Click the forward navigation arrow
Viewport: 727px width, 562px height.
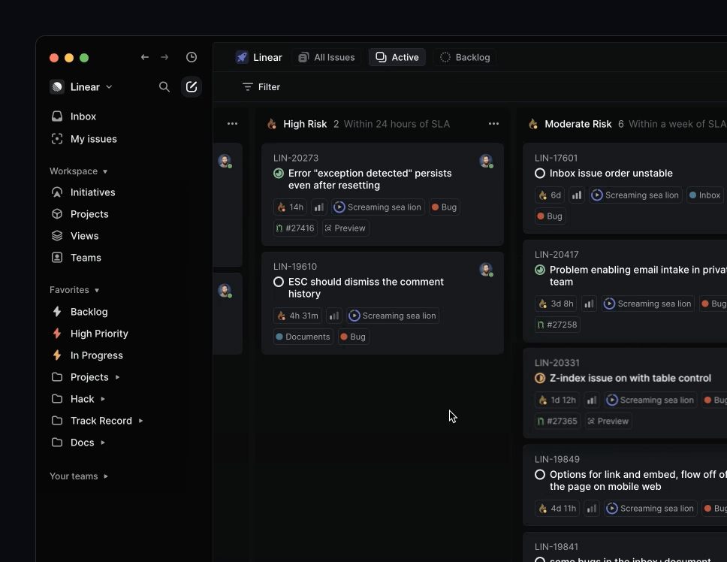tap(164, 57)
